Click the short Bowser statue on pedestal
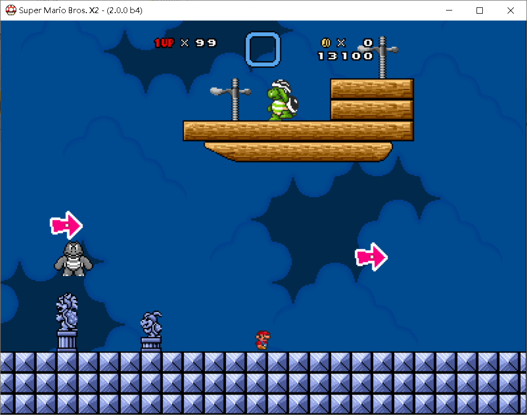This screenshot has width=527, height=415. (151, 331)
